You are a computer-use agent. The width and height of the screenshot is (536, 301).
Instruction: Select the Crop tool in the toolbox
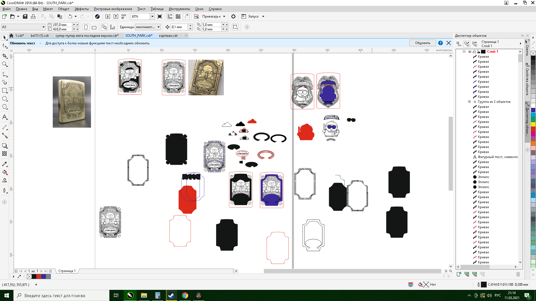coord(4,56)
